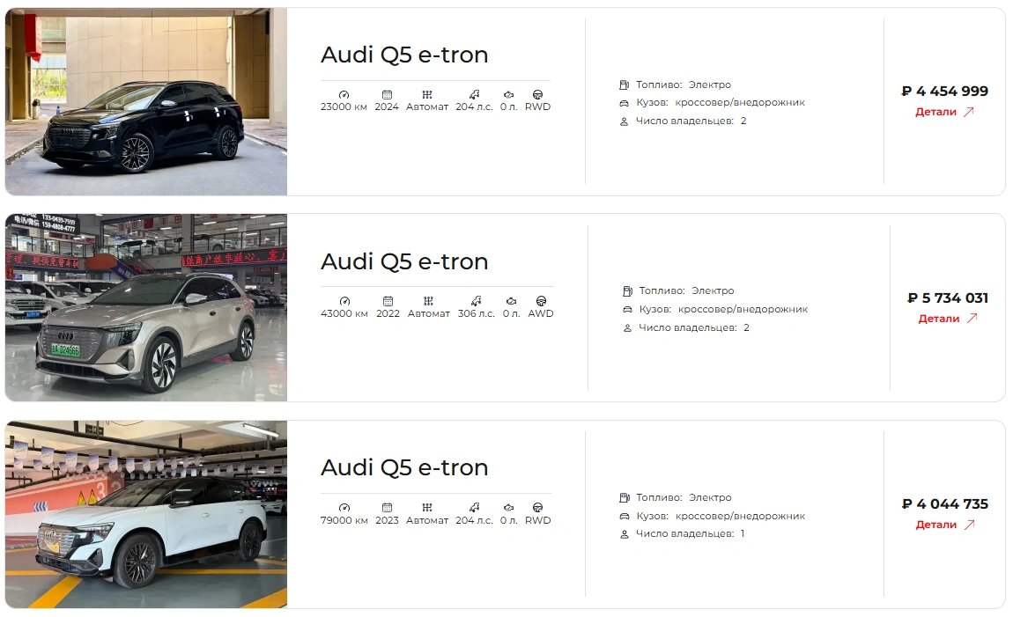Click the calendar icon above 2024
The width and height of the screenshot is (1013, 617).
[x=387, y=95]
